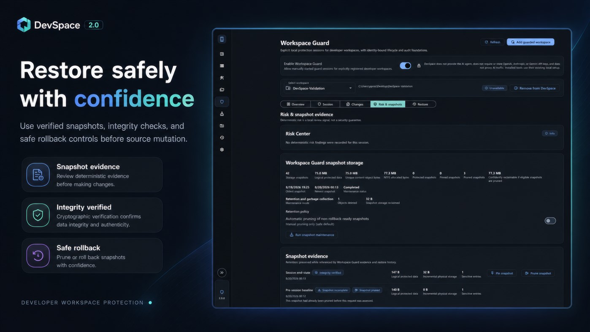Click the 2.0.0 version shield badge
The image size is (590, 332).
click(222, 294)
